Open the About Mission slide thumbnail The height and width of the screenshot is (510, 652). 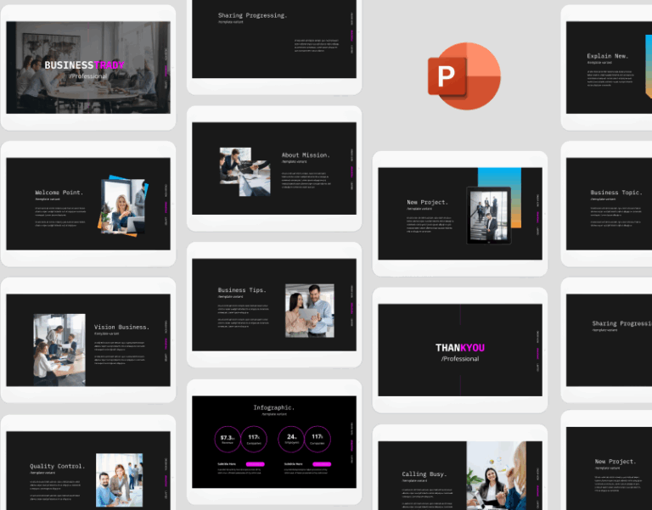(x=274, y=168)
